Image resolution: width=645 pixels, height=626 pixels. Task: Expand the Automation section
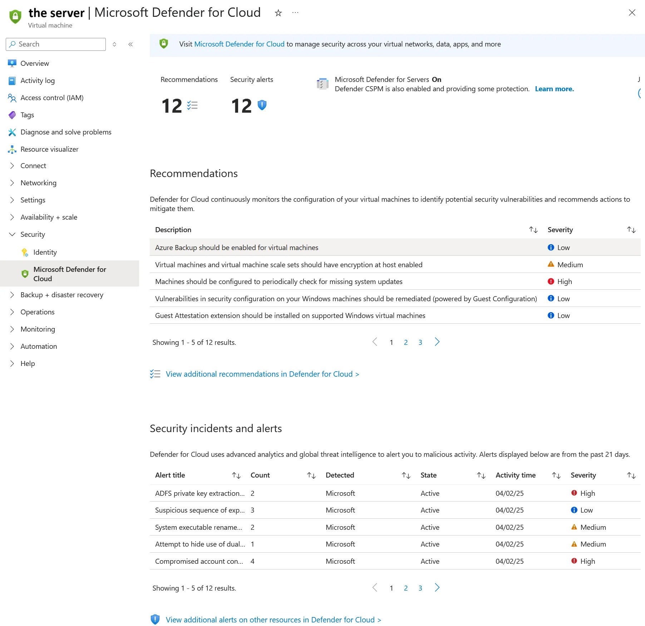pyautogui.click(x=12, y=346)
